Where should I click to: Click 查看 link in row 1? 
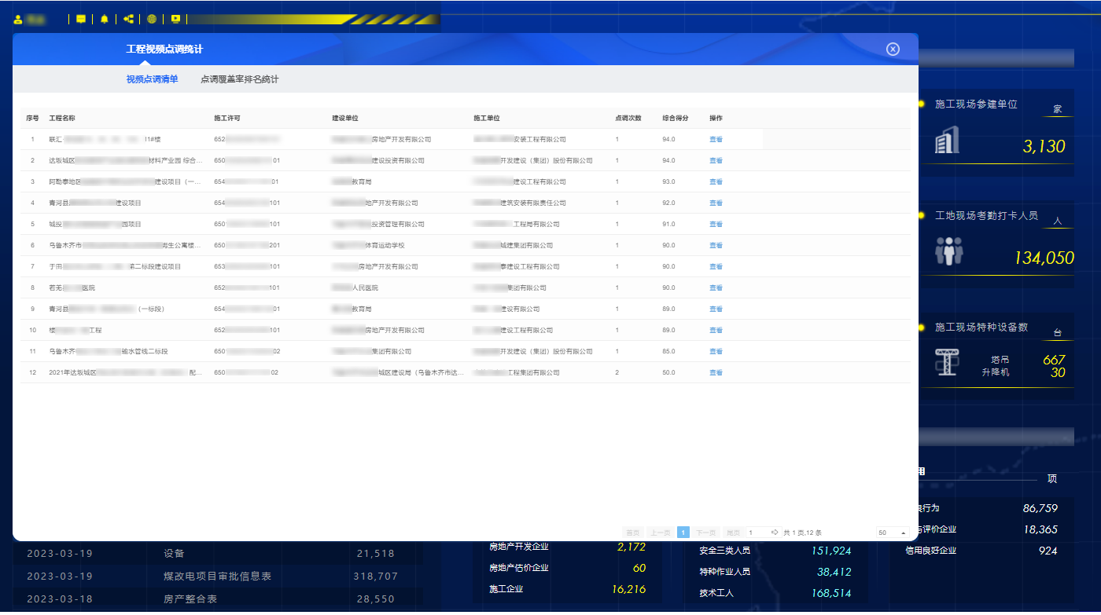(x=716, y=140)
